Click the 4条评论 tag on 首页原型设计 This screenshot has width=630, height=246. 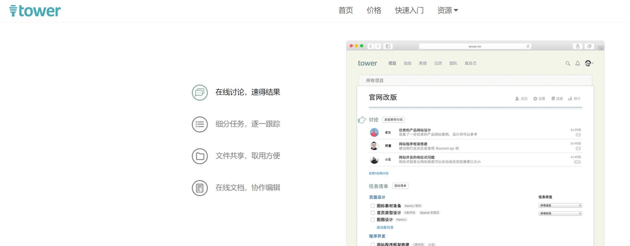(410, 213)
